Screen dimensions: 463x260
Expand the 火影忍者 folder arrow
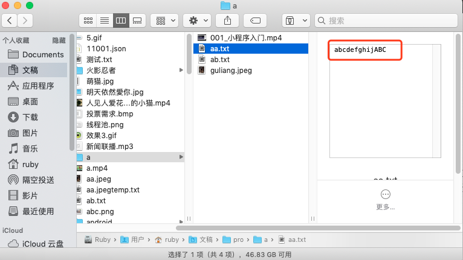pyautogui.click(x=181, y=71)
